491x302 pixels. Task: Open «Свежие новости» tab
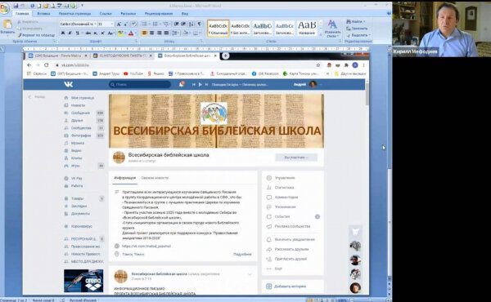tap(155, 178)
